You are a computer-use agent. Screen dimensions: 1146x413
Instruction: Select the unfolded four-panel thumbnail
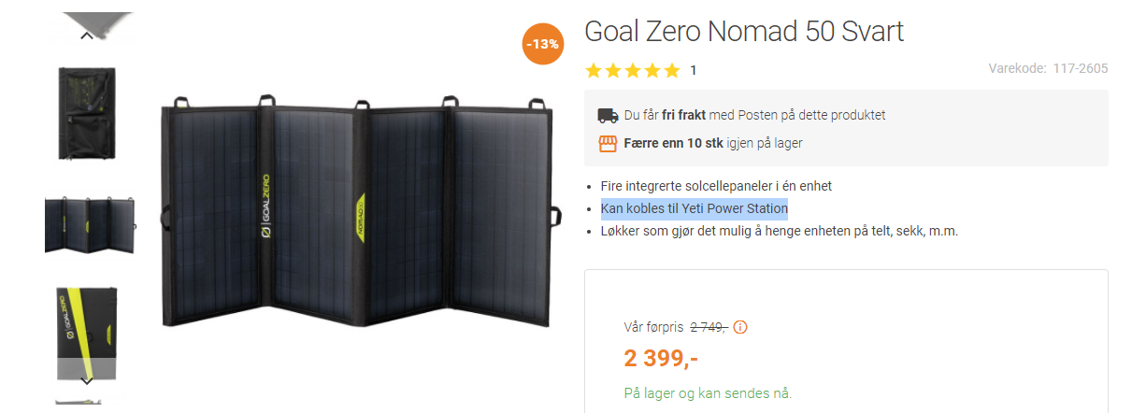coord(90,225)
